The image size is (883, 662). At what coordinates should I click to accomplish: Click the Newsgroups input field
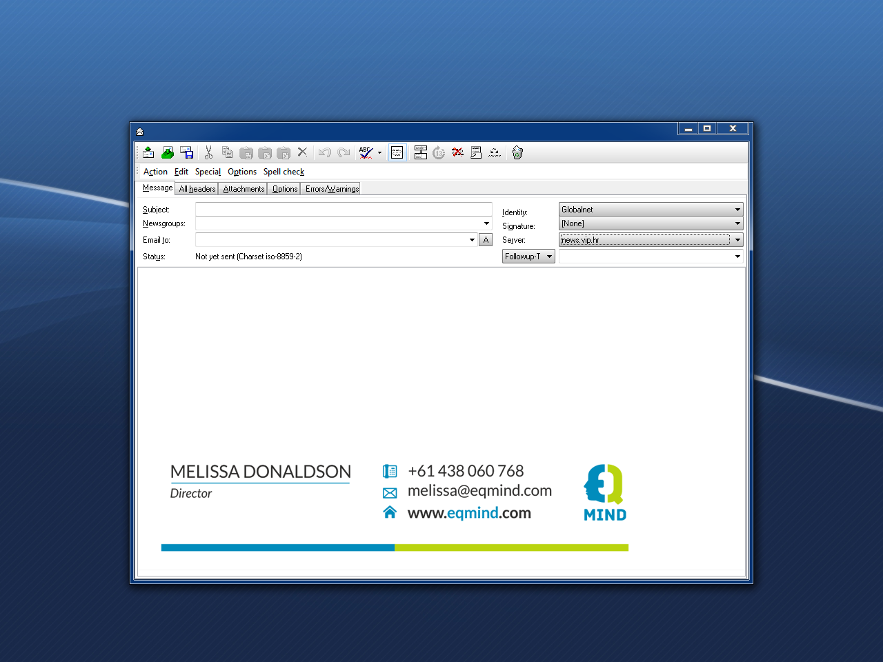pos(338,223)
